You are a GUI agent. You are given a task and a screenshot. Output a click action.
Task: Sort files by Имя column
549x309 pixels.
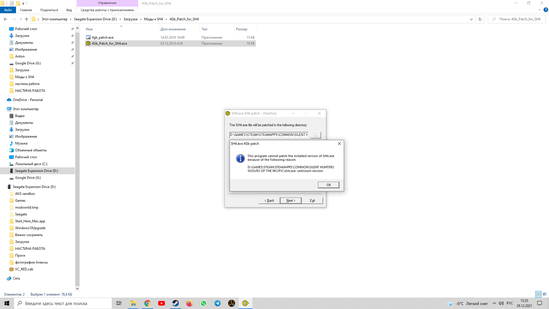(x=122, y=29)
